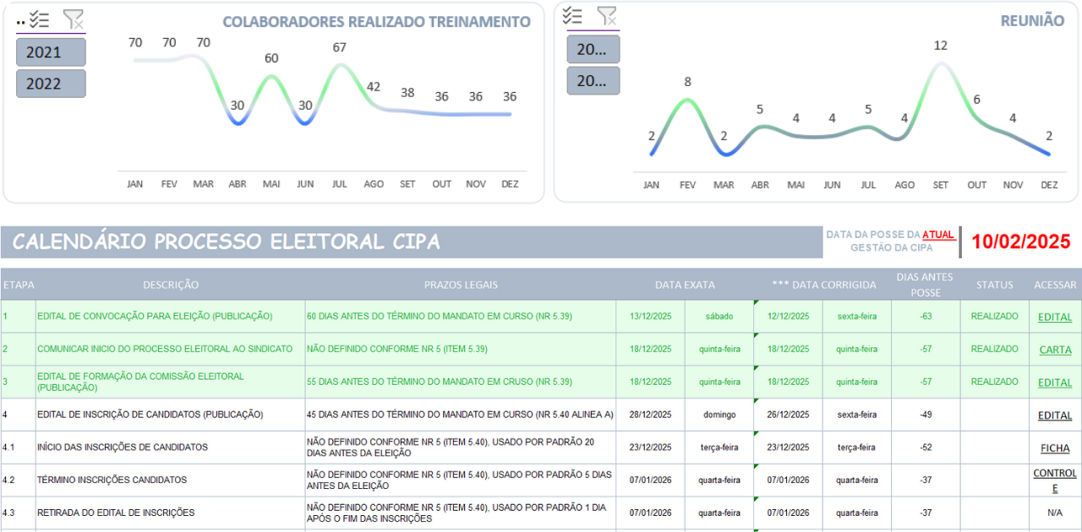Click the JUL data label 67 in training chart
This screenshot has width=1082, height=532.
coord(339,47)
